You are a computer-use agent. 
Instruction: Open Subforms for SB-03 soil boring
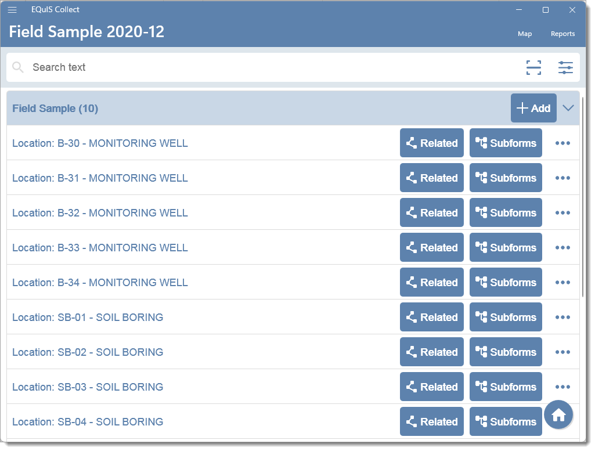(506, 387)
